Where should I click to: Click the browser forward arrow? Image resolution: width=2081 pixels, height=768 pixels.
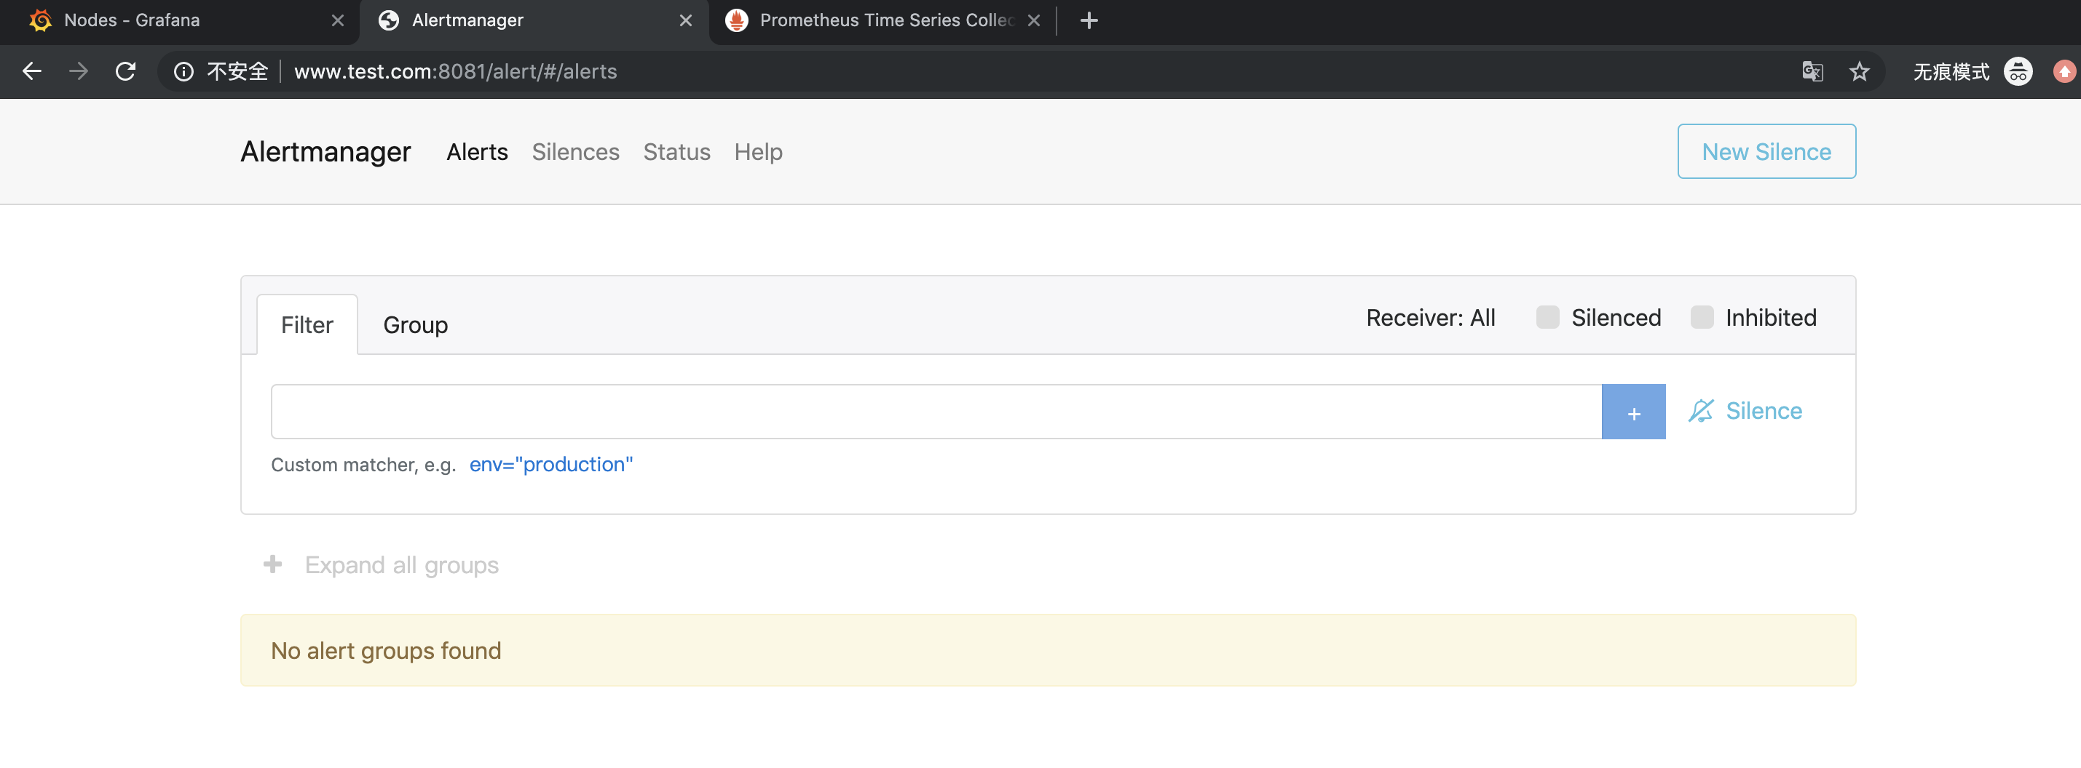[79, 71]
